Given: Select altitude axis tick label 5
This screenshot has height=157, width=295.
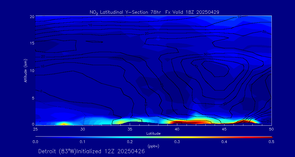Looking at the screenshot, I should (x=33, y=98).
